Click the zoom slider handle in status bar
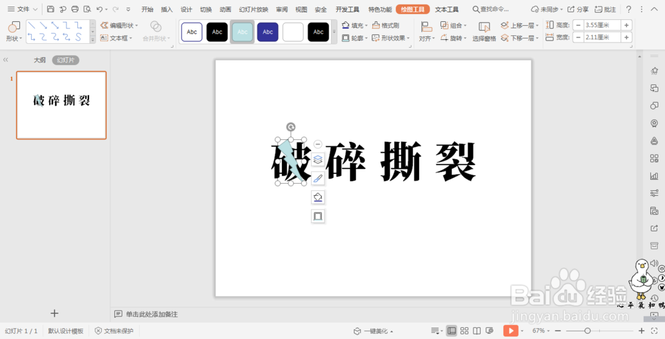The width and height of the screenshot is (665, 339). pyautogui.click(x=587, y=330)
